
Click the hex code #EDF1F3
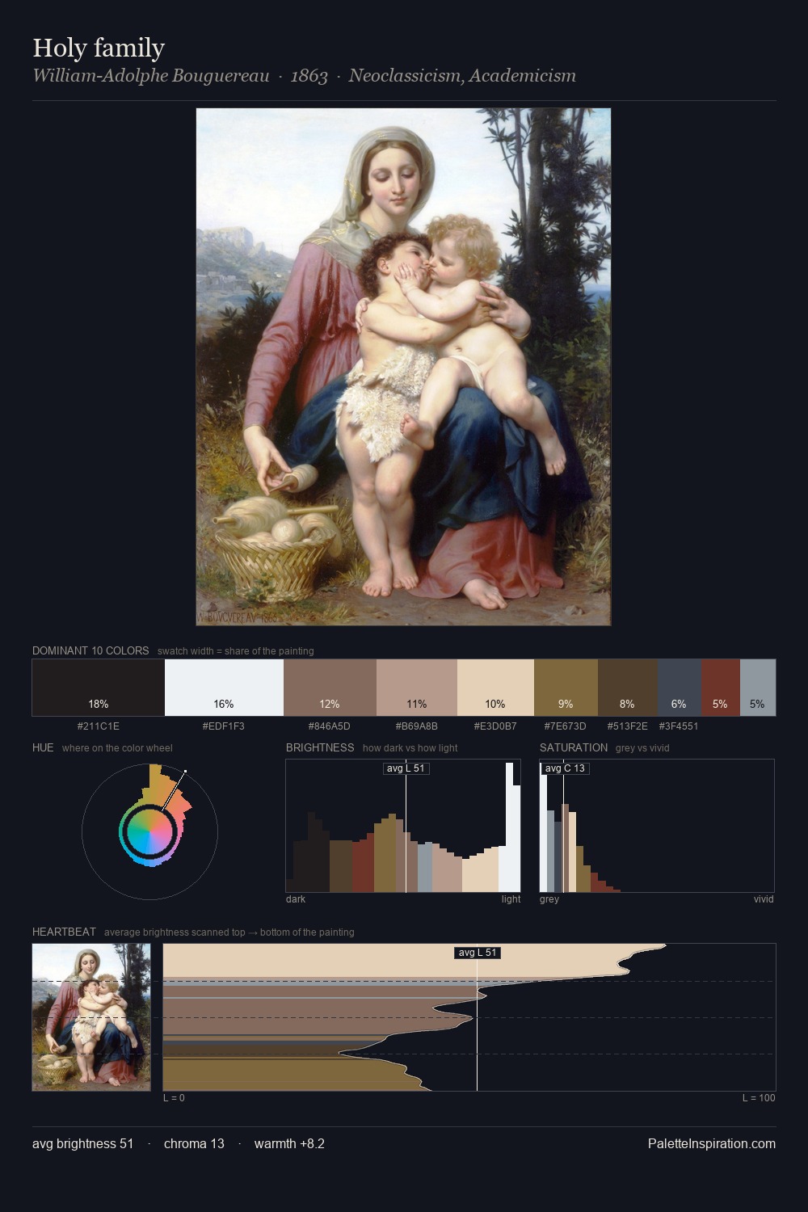(x=224, y=726)
